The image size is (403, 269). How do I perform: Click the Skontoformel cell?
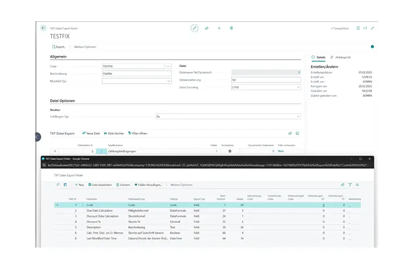click(137, 216)
